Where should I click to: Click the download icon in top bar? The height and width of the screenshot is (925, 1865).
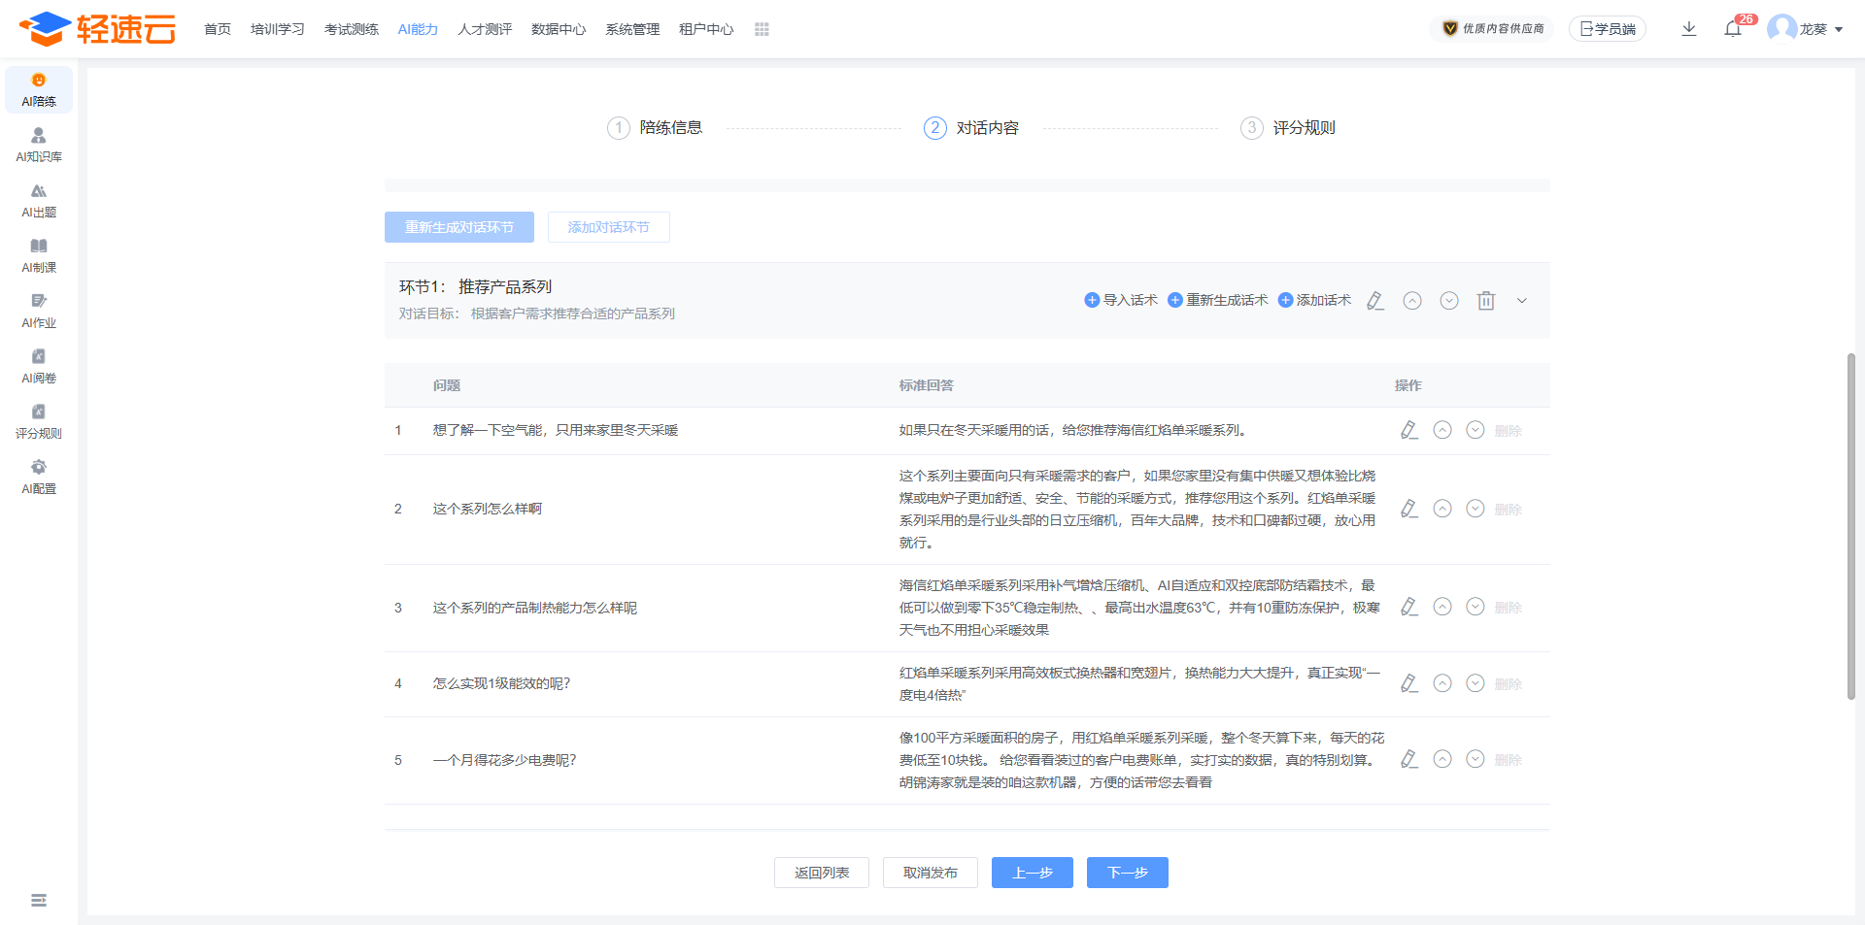click(x=1689, y=29)
